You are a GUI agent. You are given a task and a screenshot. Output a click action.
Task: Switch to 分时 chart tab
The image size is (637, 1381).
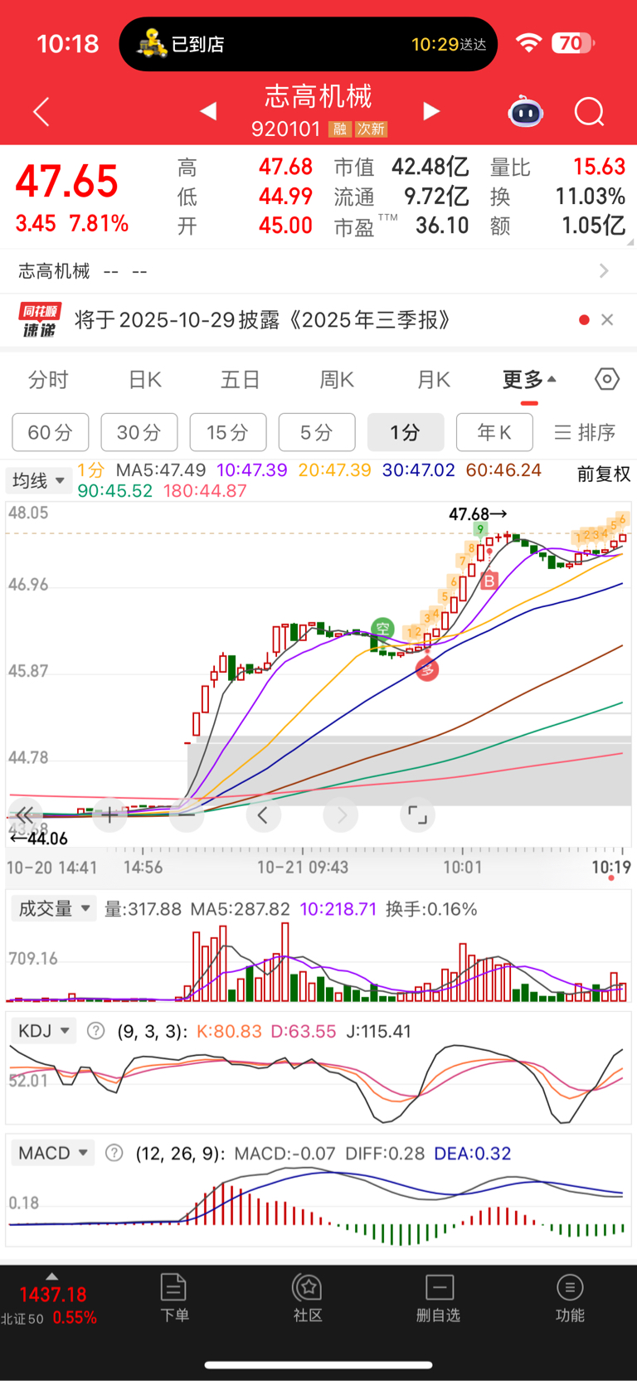pyautogui.click(x=48, y=380)
